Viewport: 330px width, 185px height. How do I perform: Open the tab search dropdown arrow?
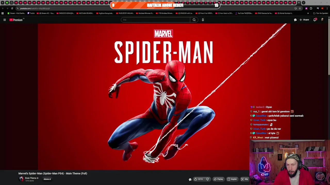tap(3, 3)
